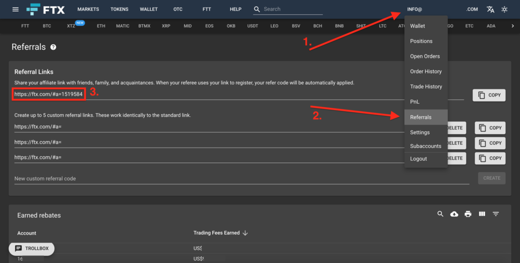Click ADA in the ticker bar

(x=491, y=26)
